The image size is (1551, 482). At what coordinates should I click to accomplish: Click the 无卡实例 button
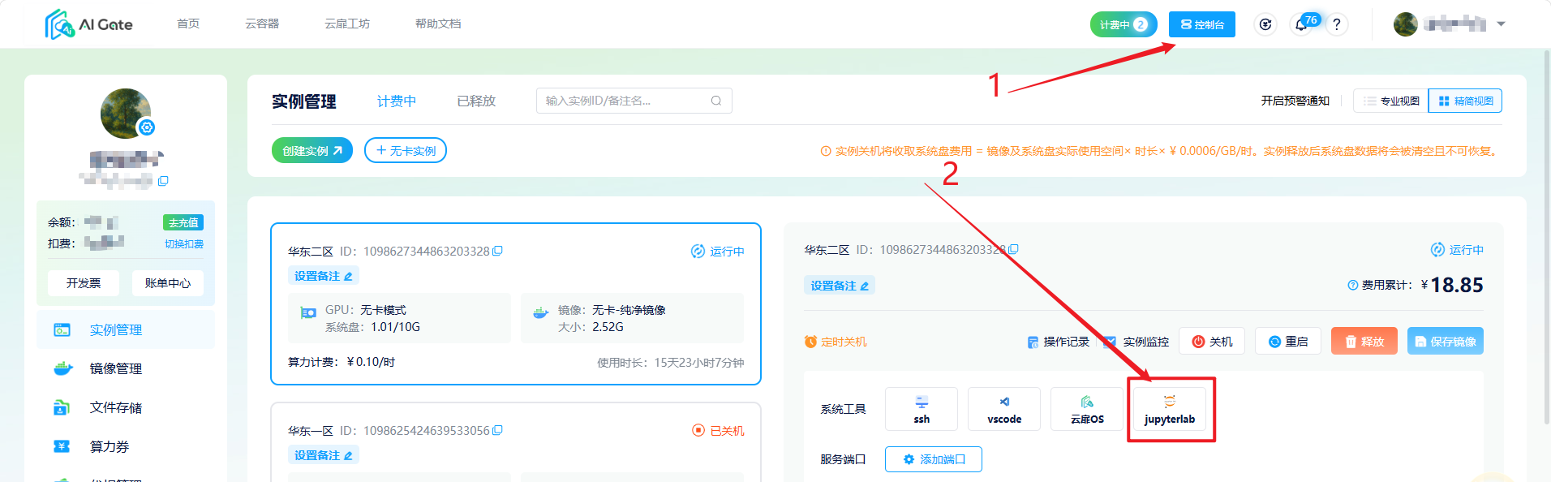[406, 150]
